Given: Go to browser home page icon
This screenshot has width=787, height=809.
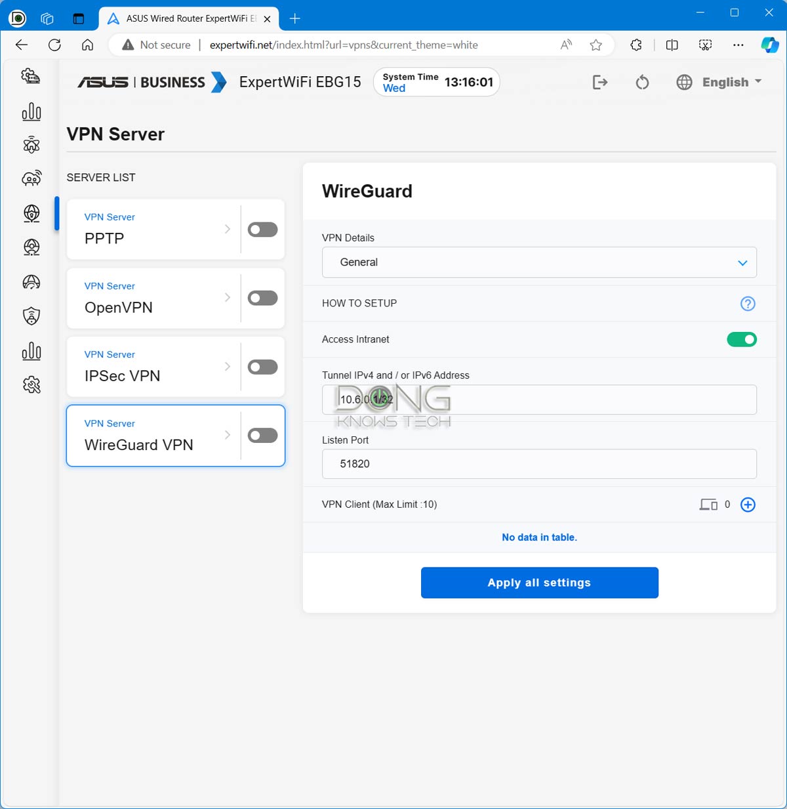Looking at the screenshot, I should point(87,45).
